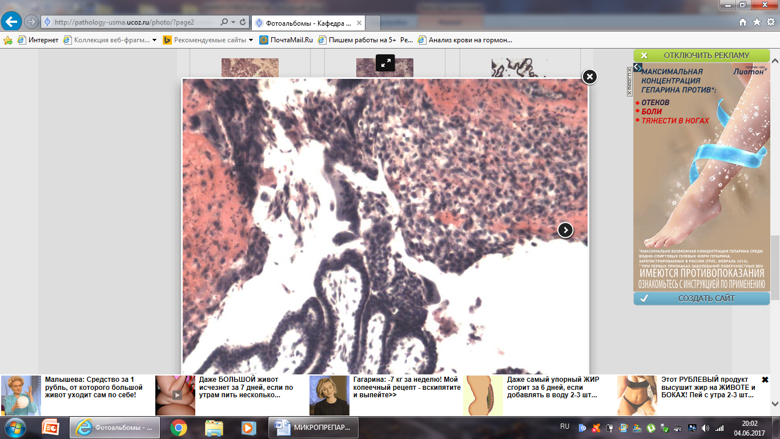Click Show desktop strip at taskbar end
The height and width of the screenshot is (439, 780).
775,428
